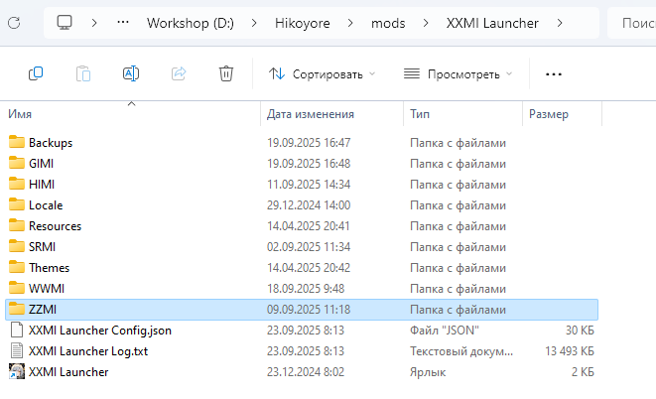656x399 pixels.
Task: Click the XXMI Launcher Log.txt file name
Action: [88, 351]
